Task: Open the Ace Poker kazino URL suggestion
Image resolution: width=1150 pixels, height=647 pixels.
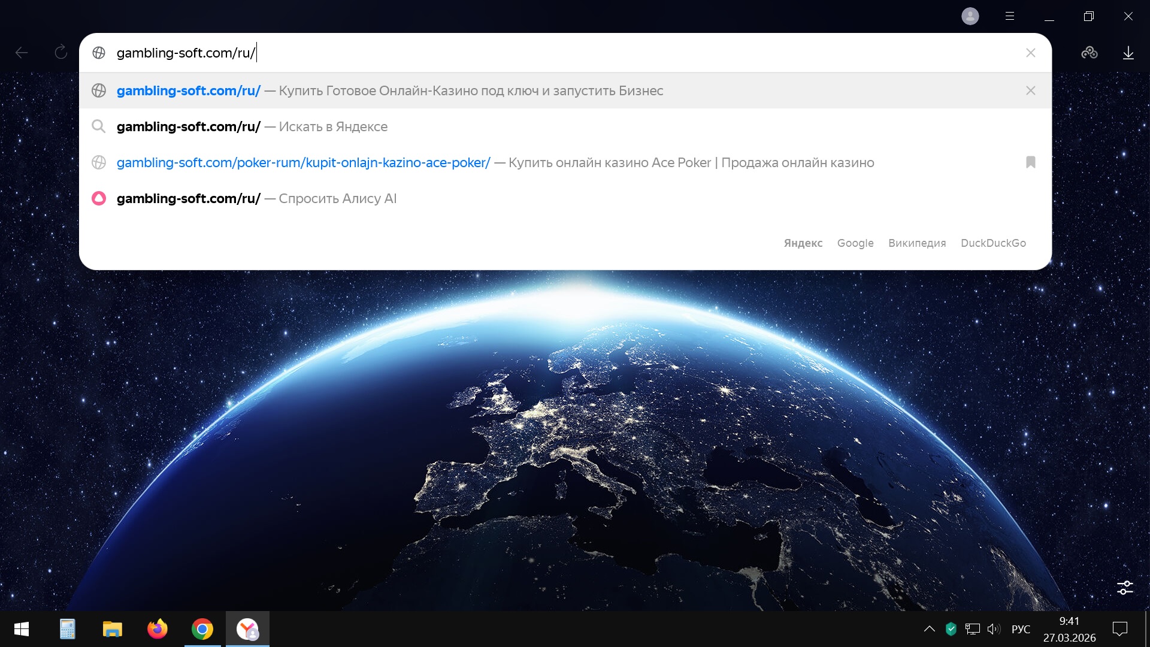Action: coord(303,162)
